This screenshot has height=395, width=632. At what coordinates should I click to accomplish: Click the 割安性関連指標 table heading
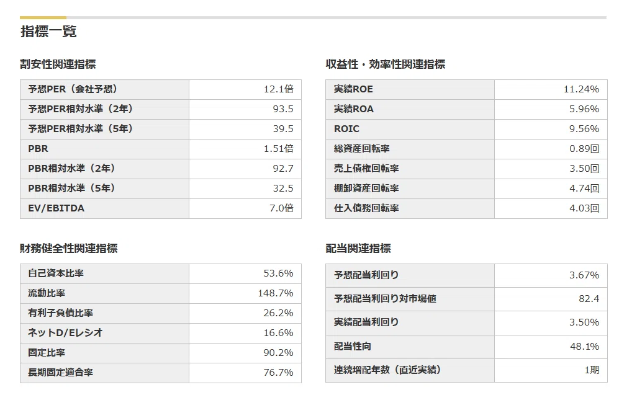pos(58,64)
